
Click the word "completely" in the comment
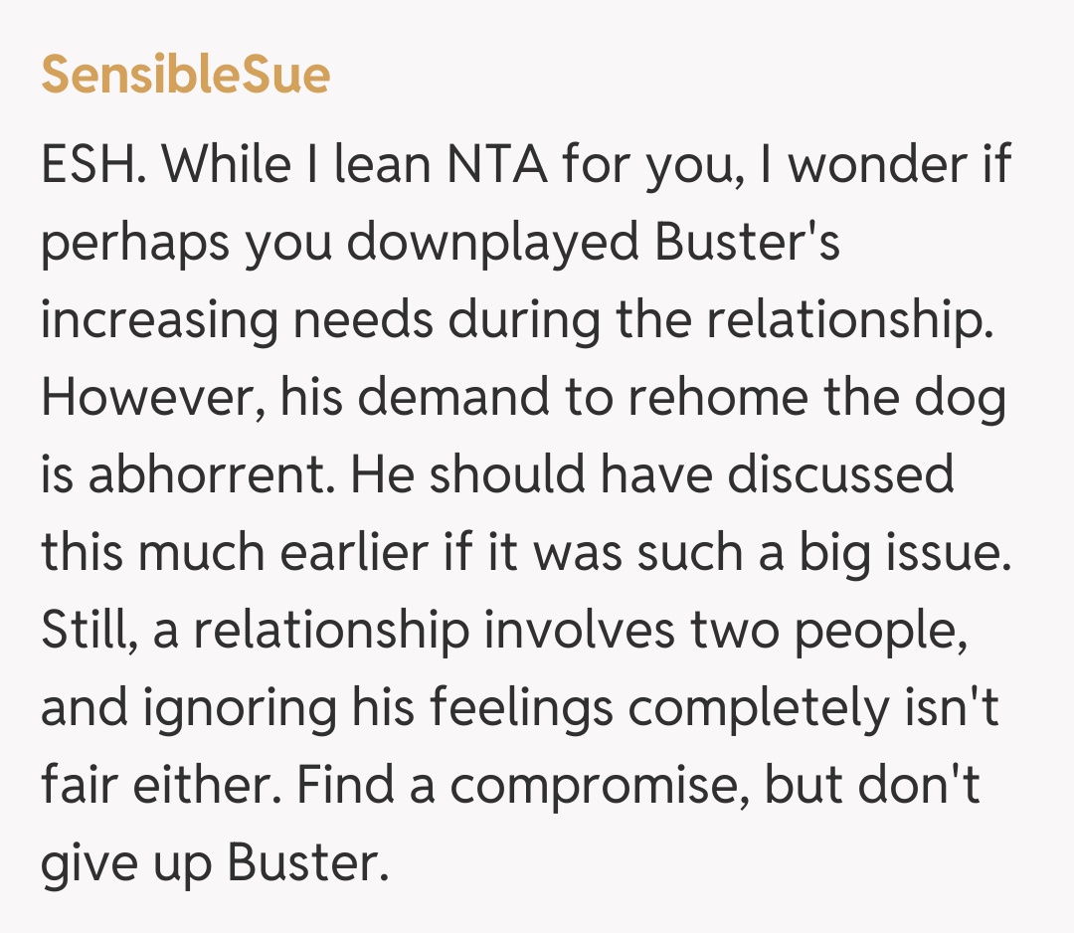[x=782, y=708]
